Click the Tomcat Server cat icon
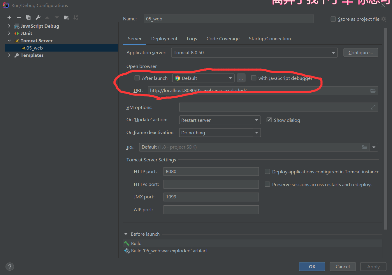The image size is (392, 275). pos(17,41)
